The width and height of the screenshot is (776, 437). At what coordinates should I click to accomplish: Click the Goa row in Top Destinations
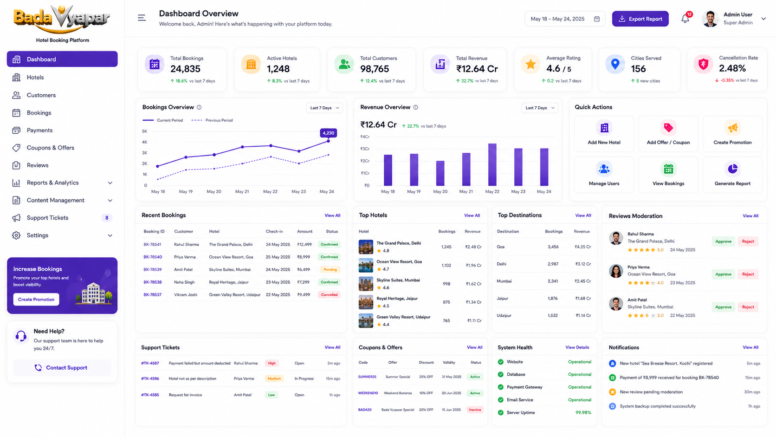click(544, 247)
